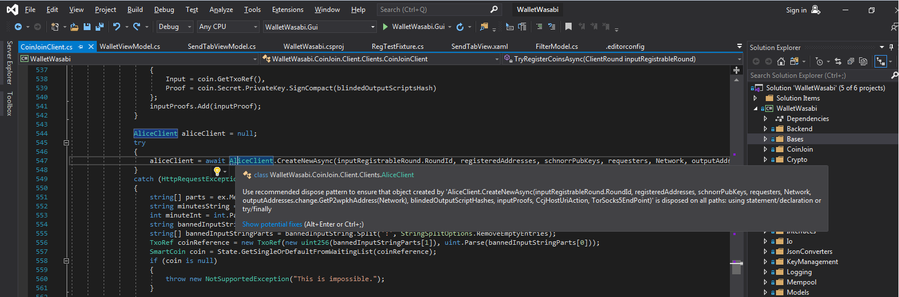Click the lightbulb quick actions icon
The height and width of the screenshot is (297, 899).
click(x=217, y=171)
